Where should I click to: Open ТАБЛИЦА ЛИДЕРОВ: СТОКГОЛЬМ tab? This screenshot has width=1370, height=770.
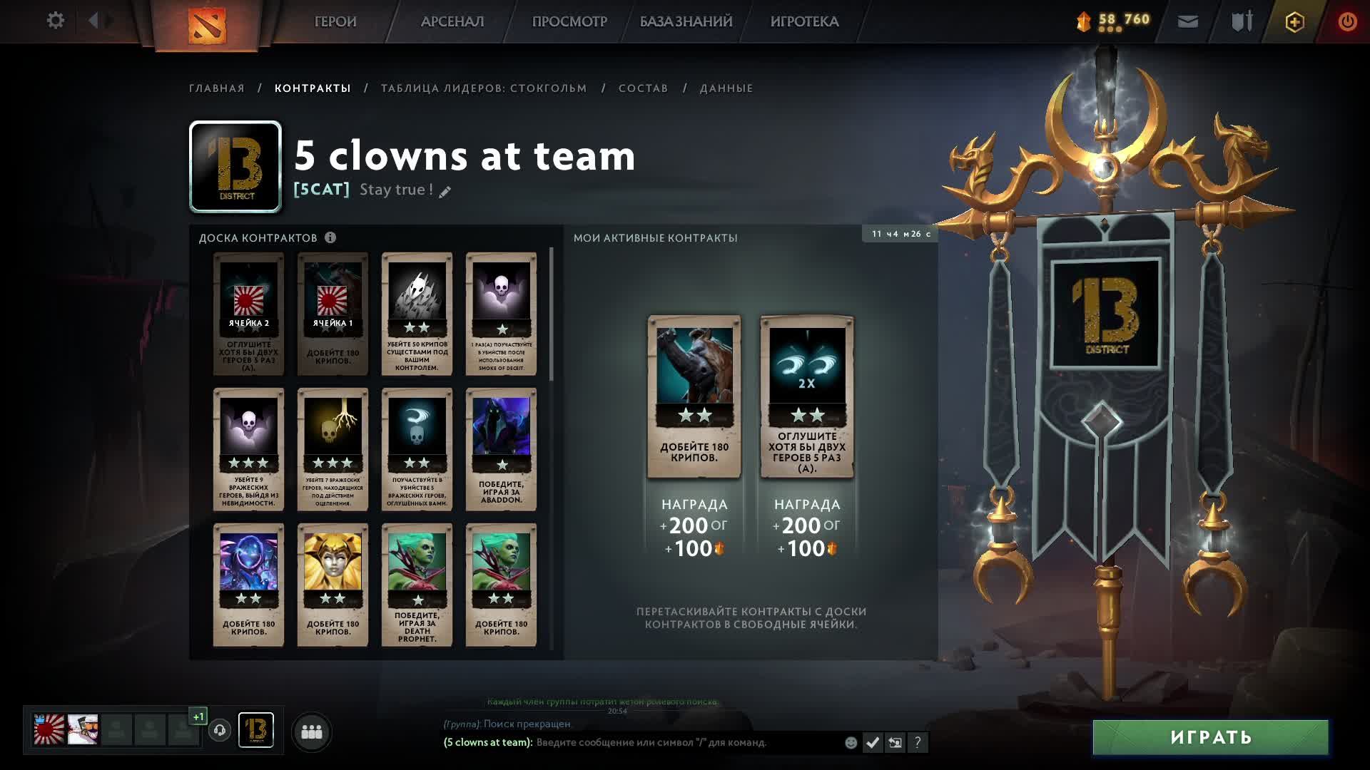point(484,88)
